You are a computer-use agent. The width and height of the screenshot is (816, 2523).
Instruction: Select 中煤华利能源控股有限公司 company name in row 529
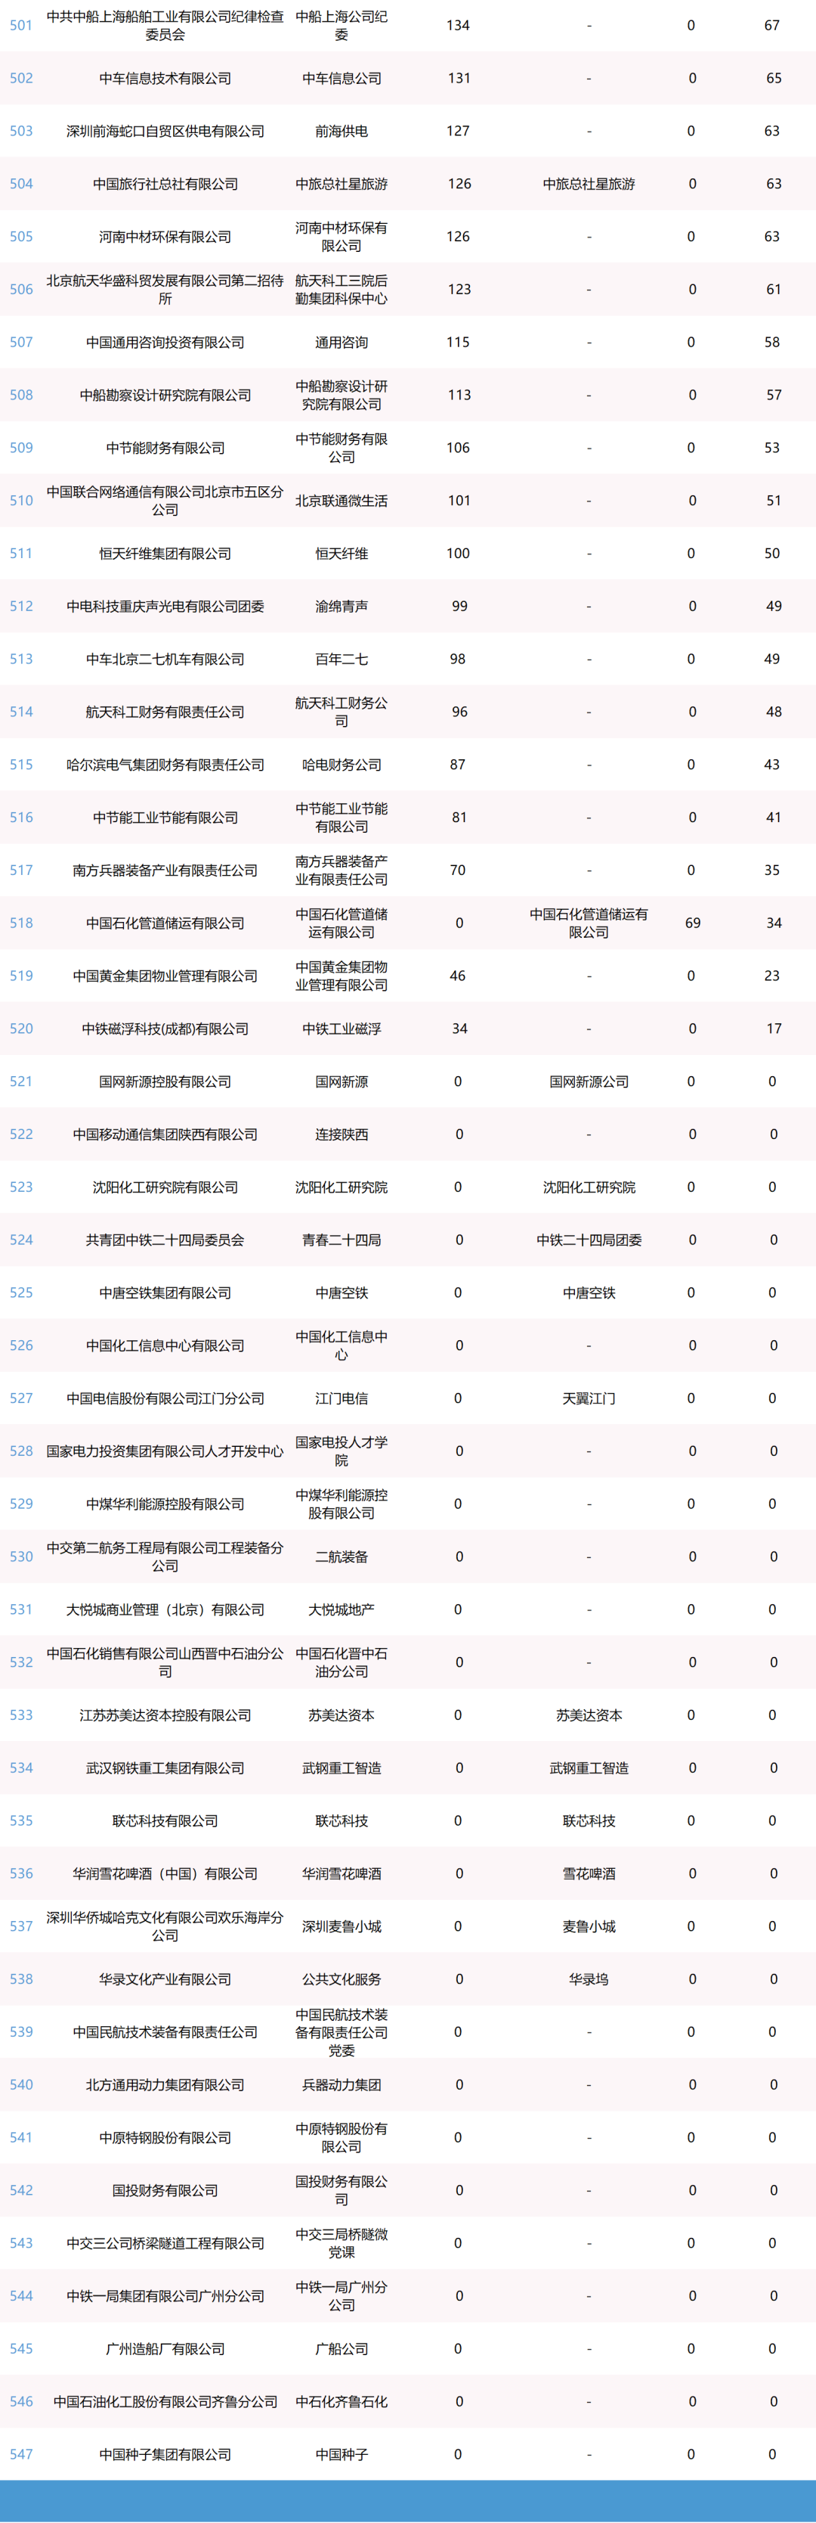[165, 1504]
